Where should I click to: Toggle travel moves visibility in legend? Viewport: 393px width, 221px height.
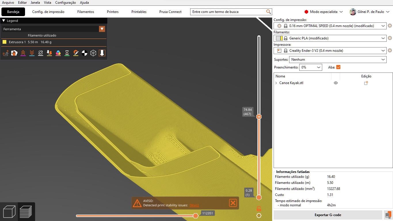(x=5, y=53)
